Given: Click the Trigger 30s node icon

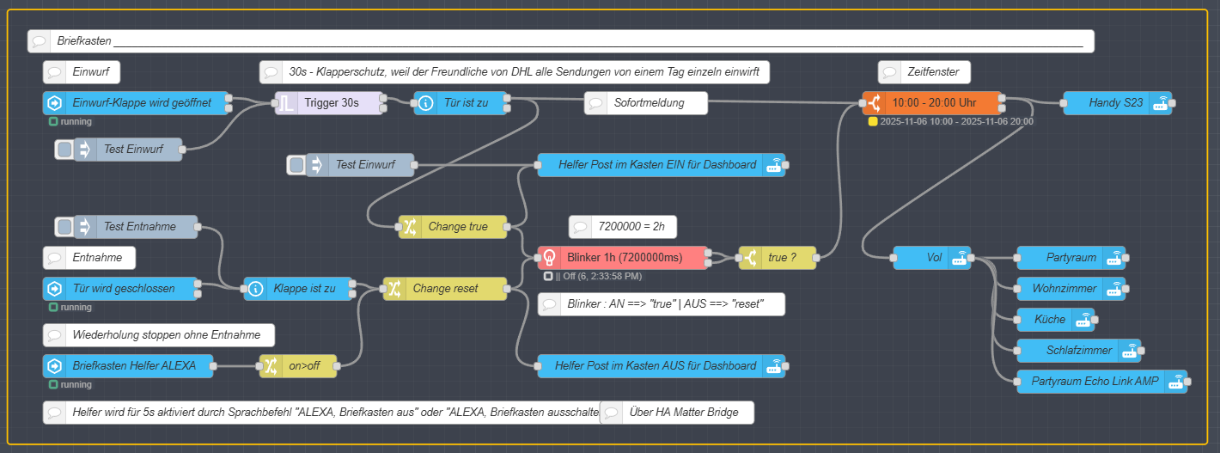Looking at the screenshot, I should (286, 103).
